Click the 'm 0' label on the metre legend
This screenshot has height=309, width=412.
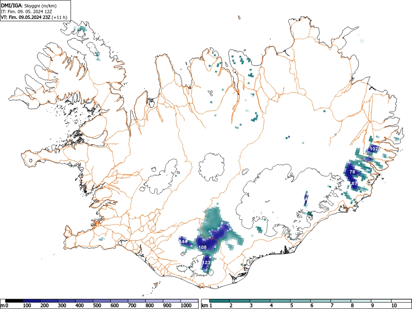point(5,306)
